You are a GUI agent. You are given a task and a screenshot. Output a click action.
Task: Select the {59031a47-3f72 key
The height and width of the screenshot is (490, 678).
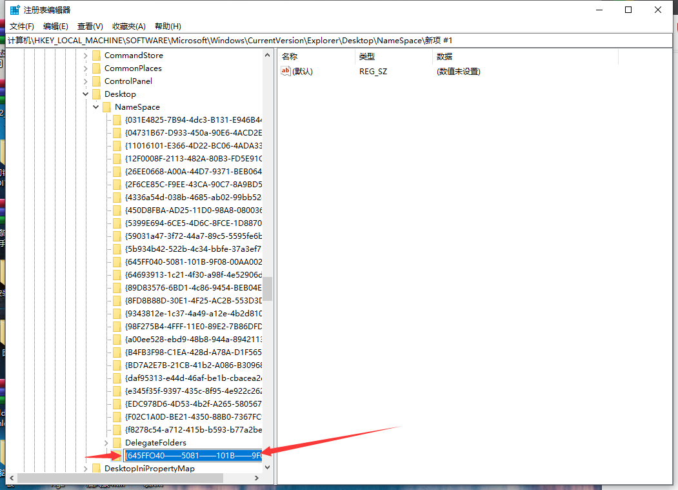[x=194, y=236]
